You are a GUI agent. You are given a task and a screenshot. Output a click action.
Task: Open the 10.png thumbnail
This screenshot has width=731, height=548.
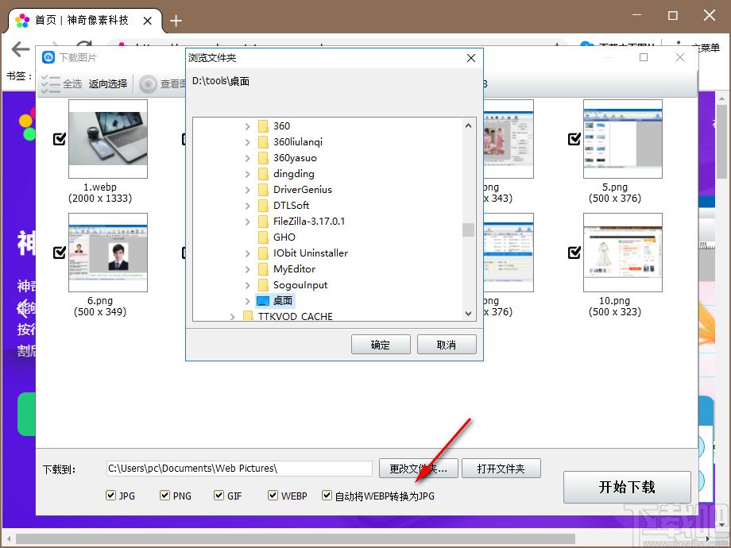623,253
